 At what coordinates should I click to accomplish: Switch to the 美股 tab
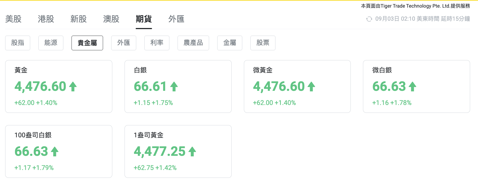click(x=13, y=19)
